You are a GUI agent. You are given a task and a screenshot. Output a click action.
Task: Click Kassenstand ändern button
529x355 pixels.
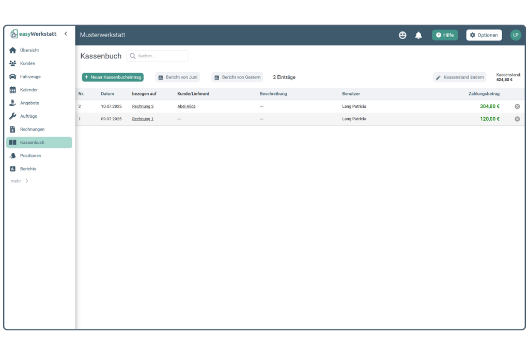click(x=459, y=77)
